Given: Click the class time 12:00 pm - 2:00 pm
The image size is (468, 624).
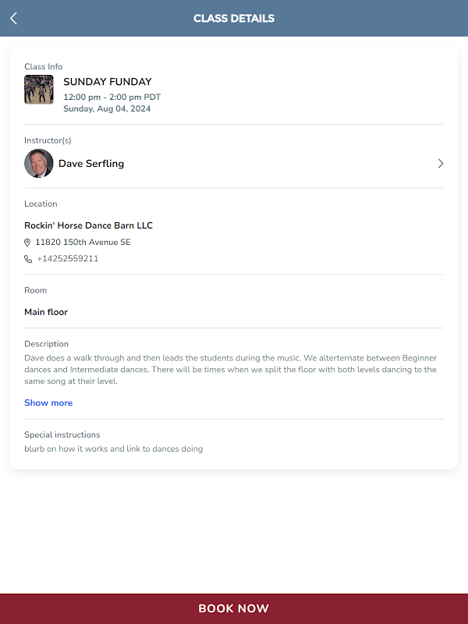Looking at the screenshot, I should pos(112,97).
